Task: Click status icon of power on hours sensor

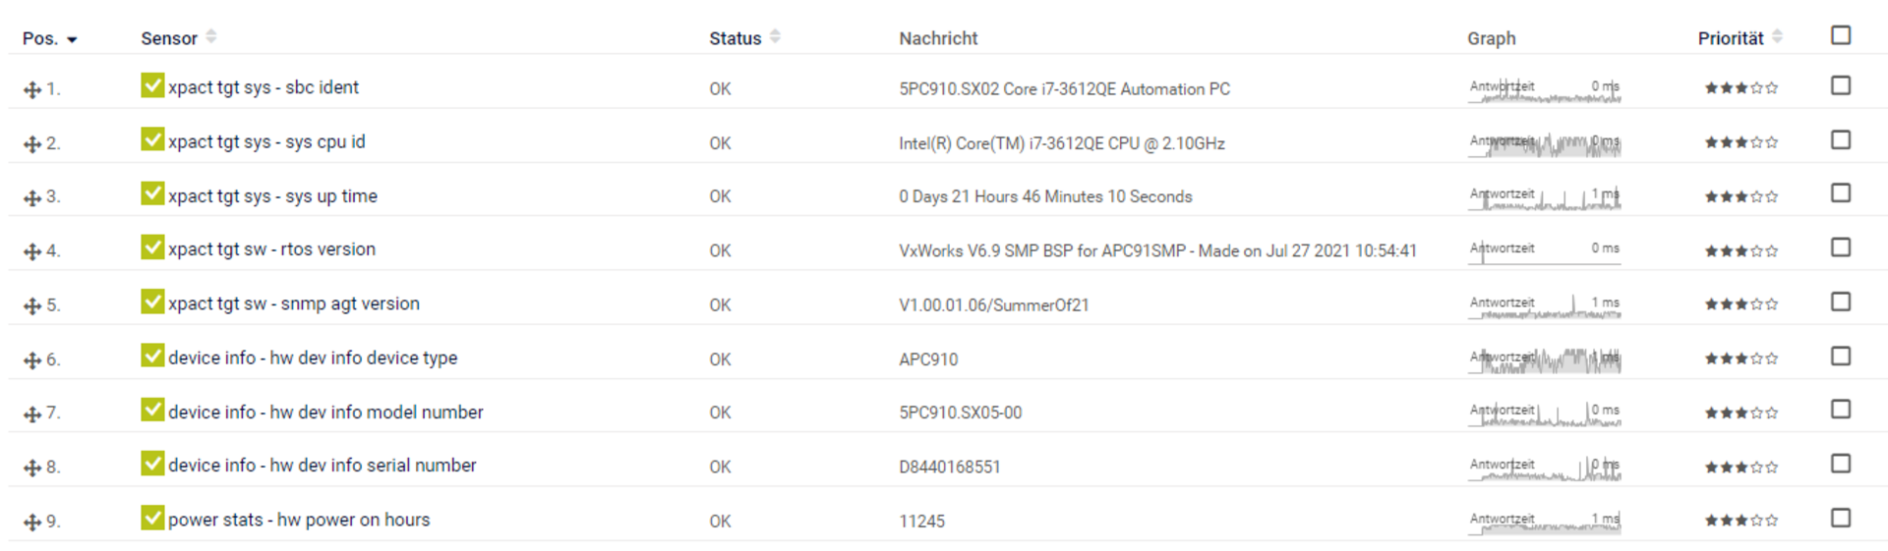Action: click(x=152, y=518)
